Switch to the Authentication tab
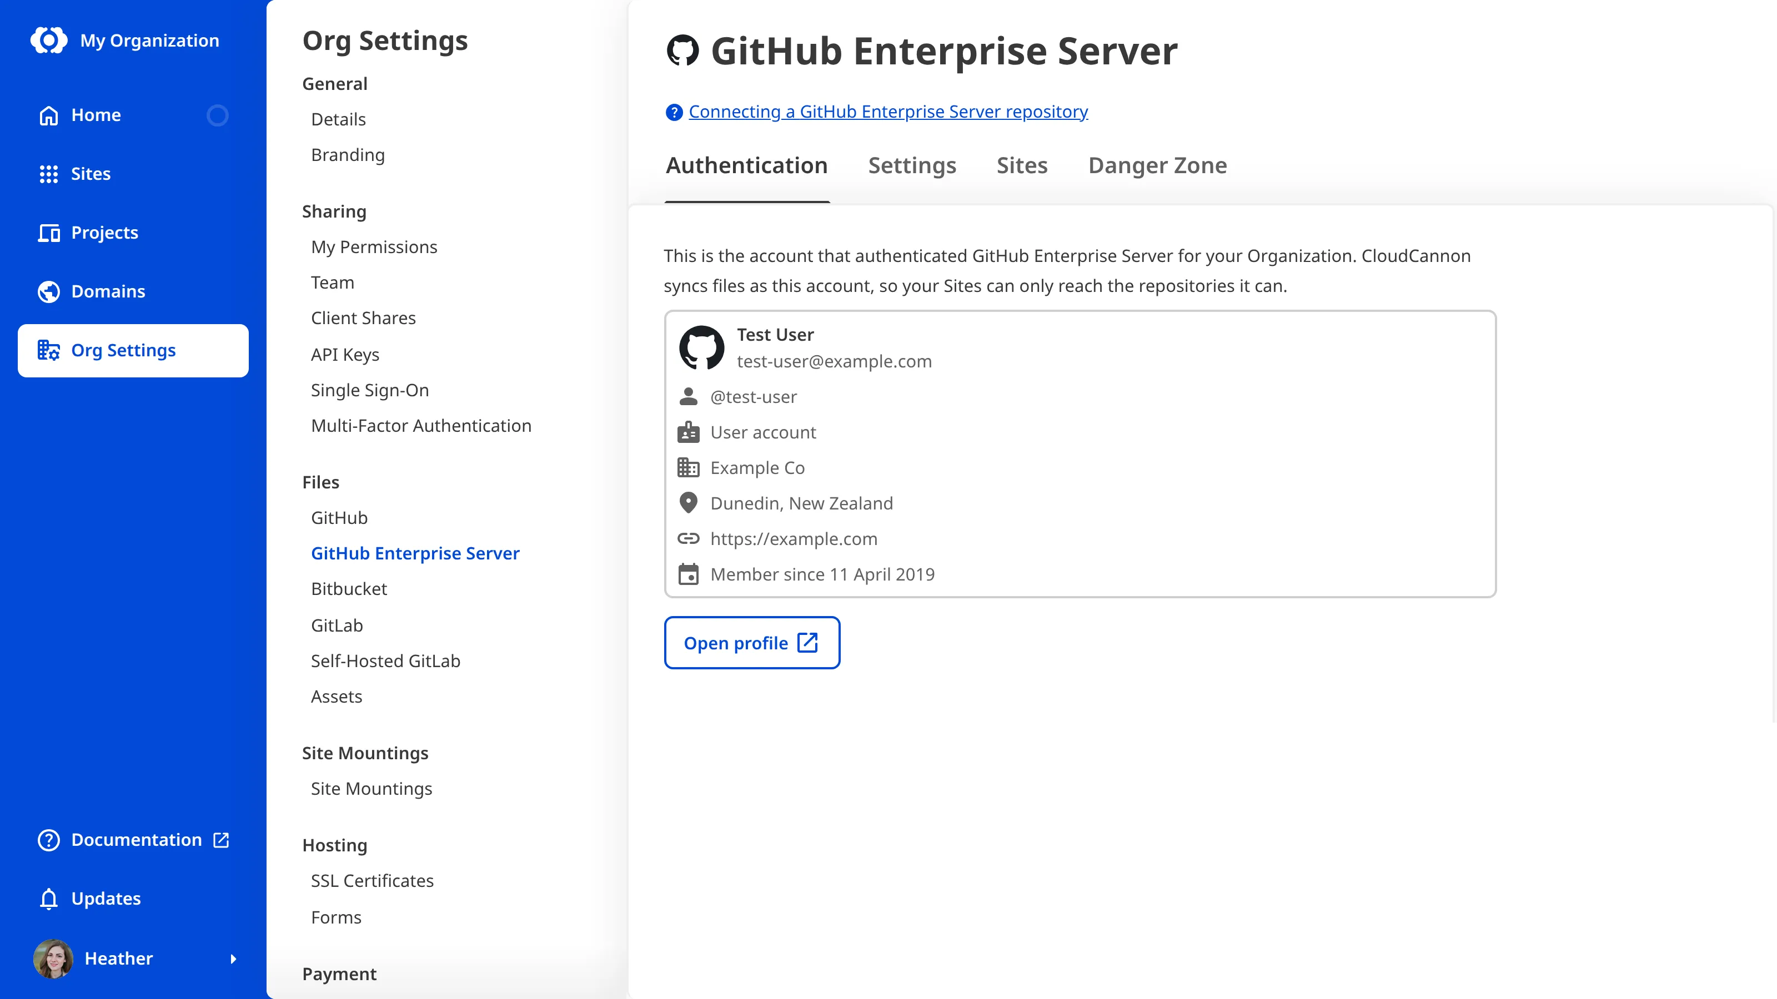Image resolution: width=1777 pixels, height=999 pixels. pyautogui.click(x=746, y=165)
